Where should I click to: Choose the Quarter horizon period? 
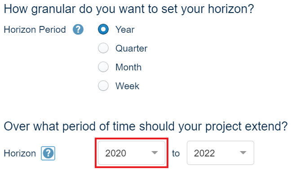pyautogui.click(x=103, y=48)
